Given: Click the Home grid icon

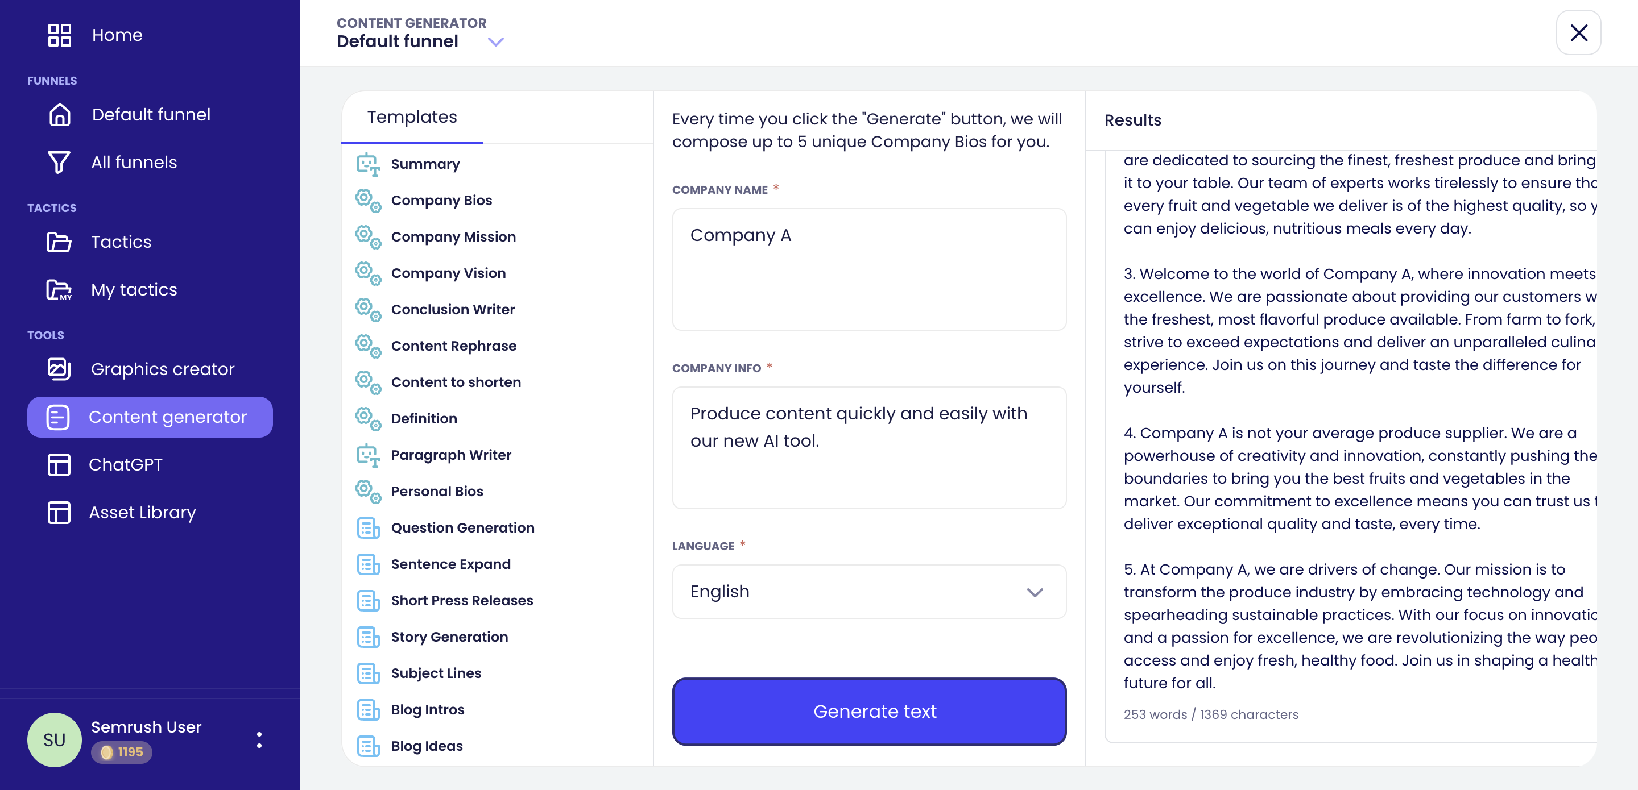Looking at the screenshot, I should point(59,35).
